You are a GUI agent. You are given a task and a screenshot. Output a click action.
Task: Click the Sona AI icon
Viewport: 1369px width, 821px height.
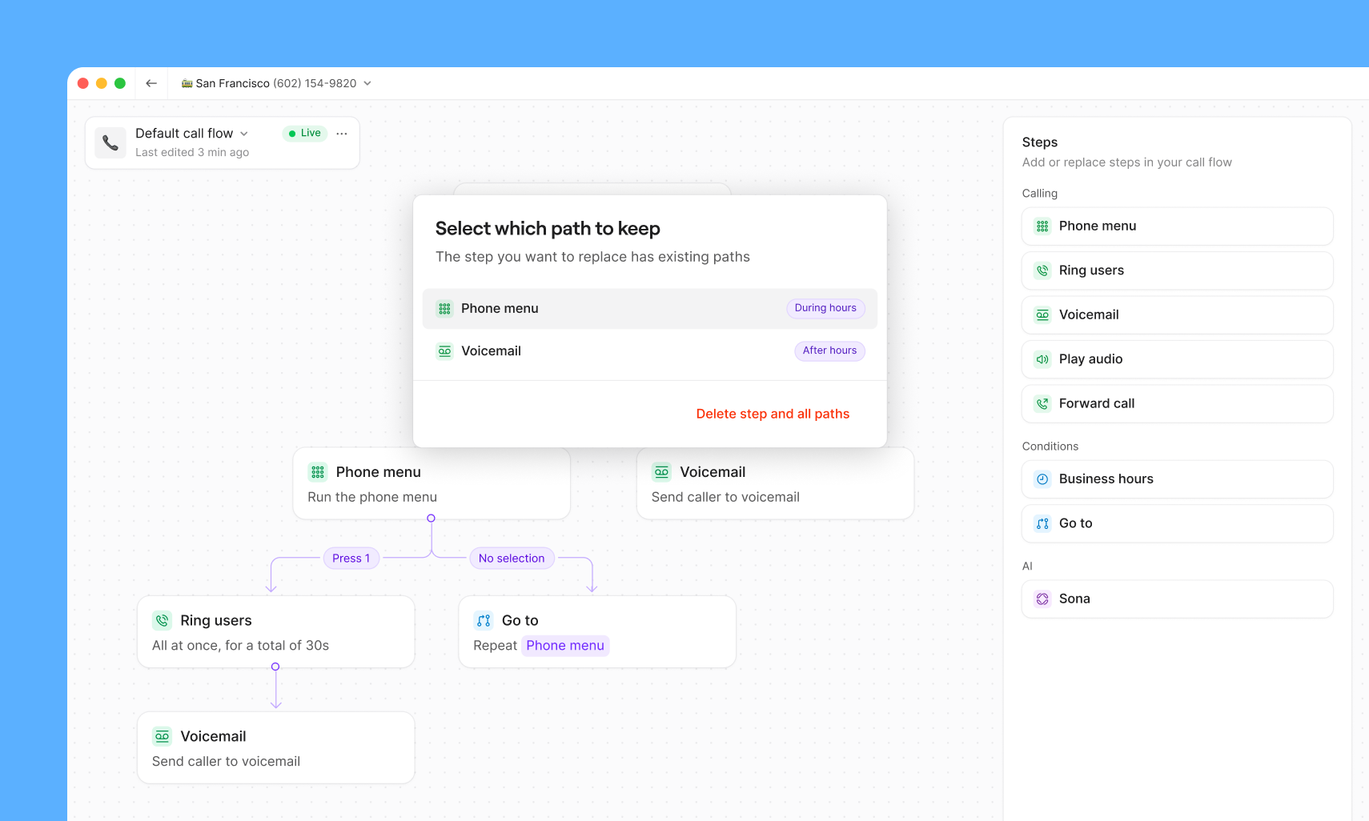(x=1042, y=599)
